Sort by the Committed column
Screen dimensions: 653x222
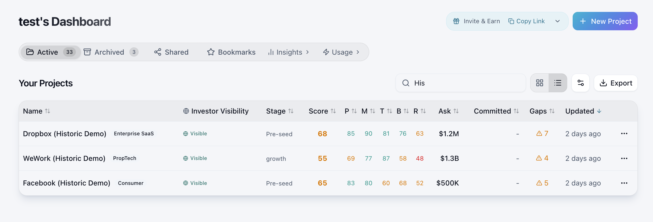496,111
